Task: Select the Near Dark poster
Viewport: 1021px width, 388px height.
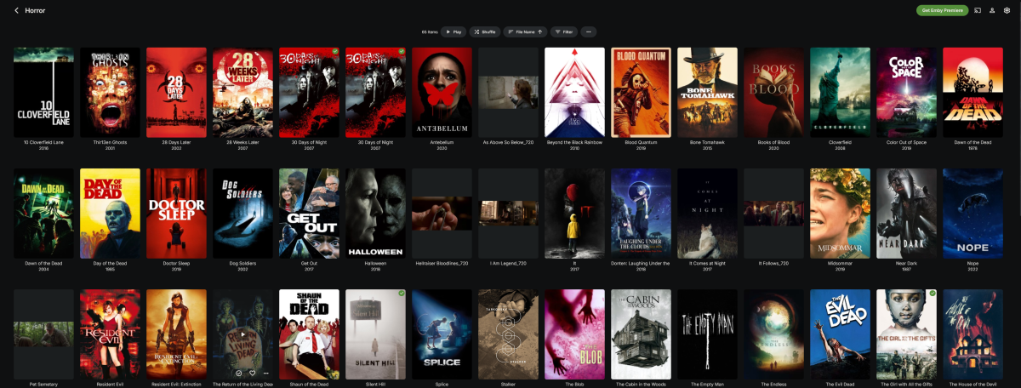Action: [x=906, y=213]
